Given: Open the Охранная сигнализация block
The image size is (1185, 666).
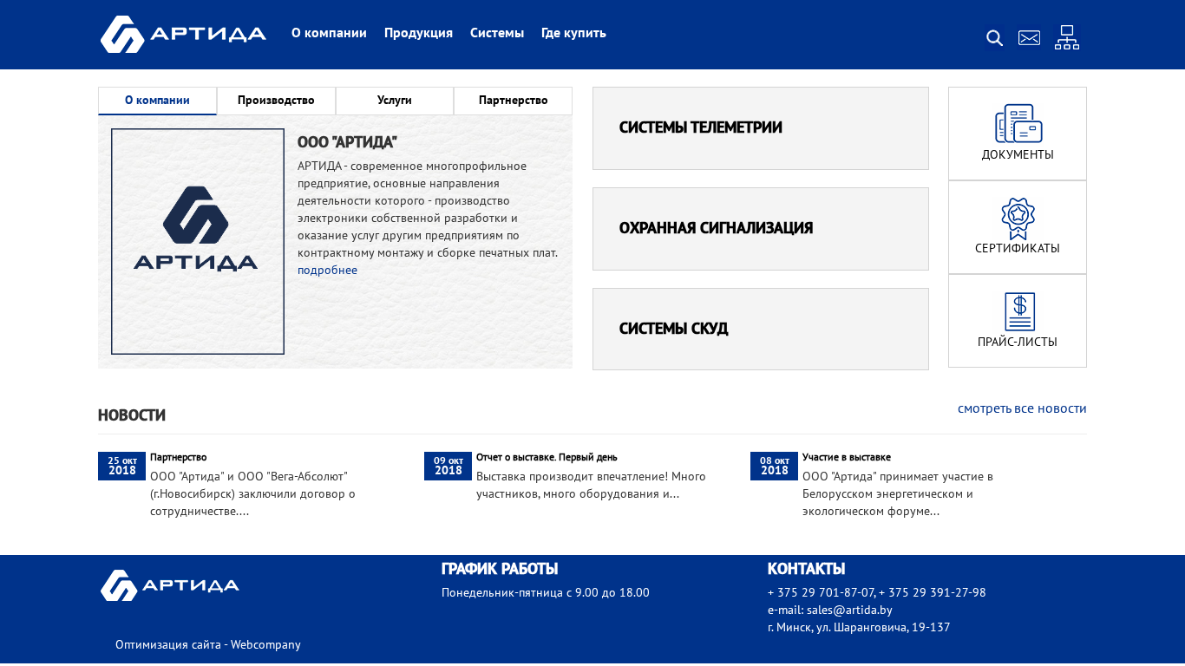Looking at the screenshot, I should [761, 229].
